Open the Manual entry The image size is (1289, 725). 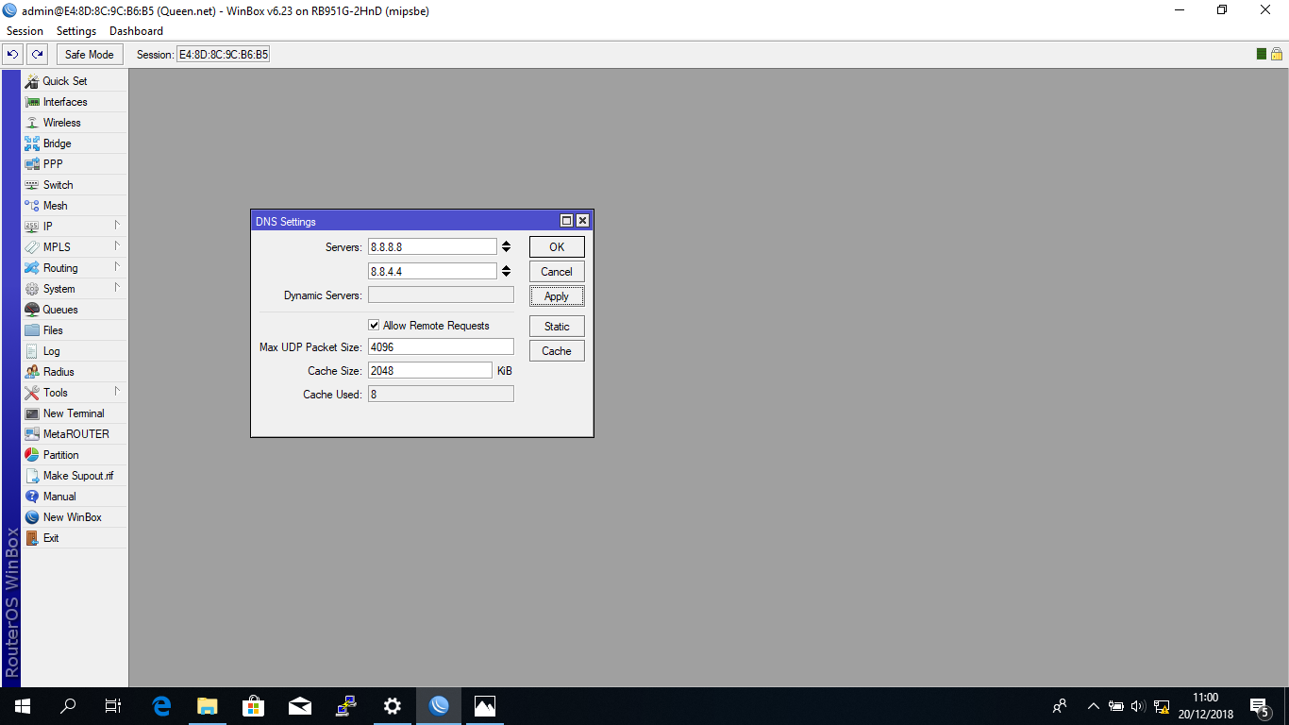click(x=75, y=497)
